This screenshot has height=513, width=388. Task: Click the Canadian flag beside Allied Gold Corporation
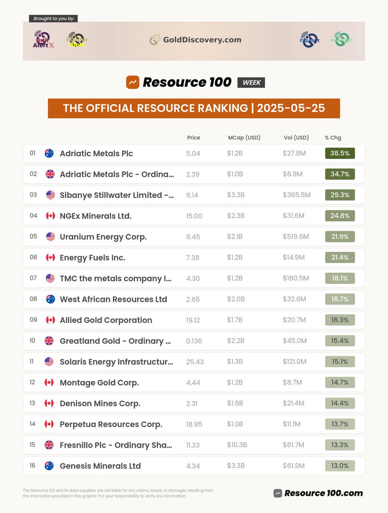50,320
